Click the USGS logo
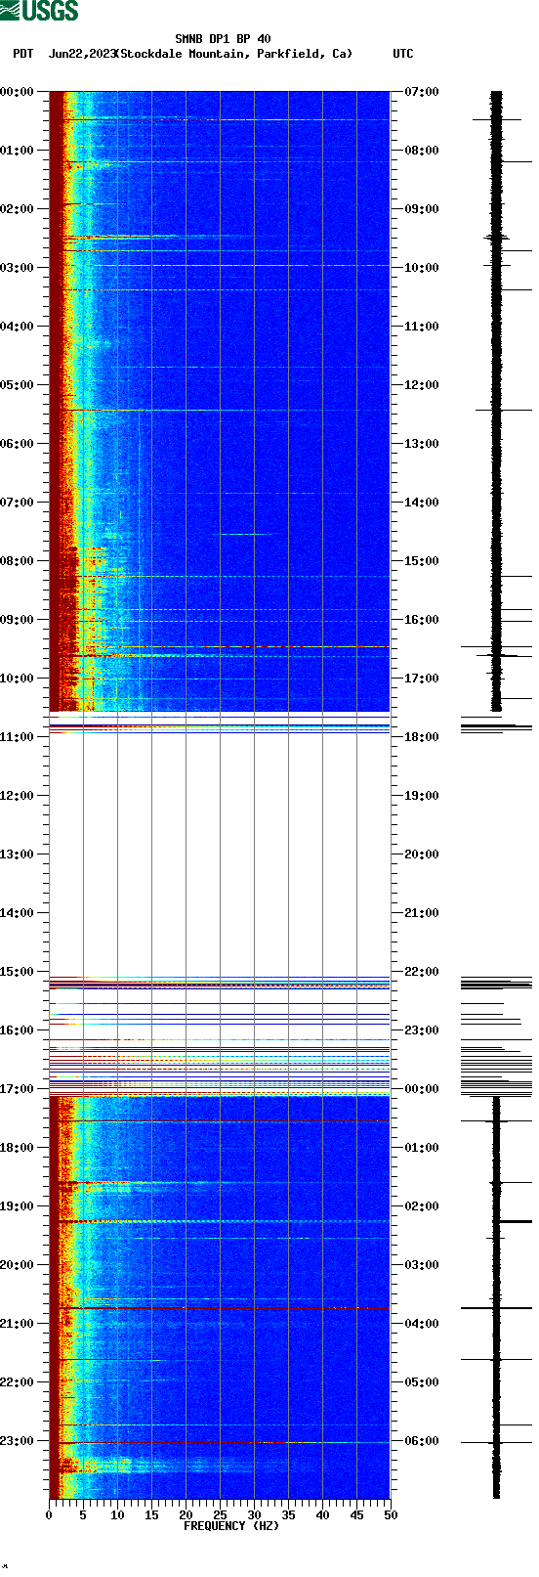The width and height of the screenshot is (539, 1577). coord(39,11)
